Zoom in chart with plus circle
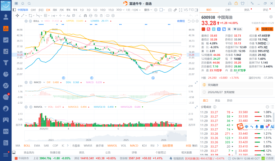The image size is (275, 161). pos(197,21)
